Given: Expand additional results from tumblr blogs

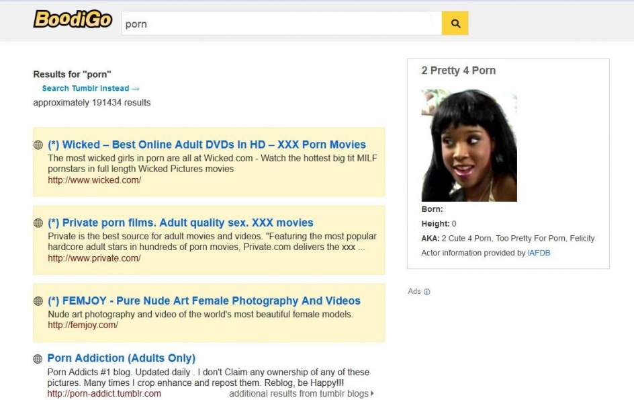Looking at the screenshot, I should coord(302,393).
